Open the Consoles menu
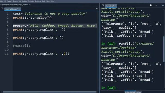This screenshot has width=165, height=93. 31,1
